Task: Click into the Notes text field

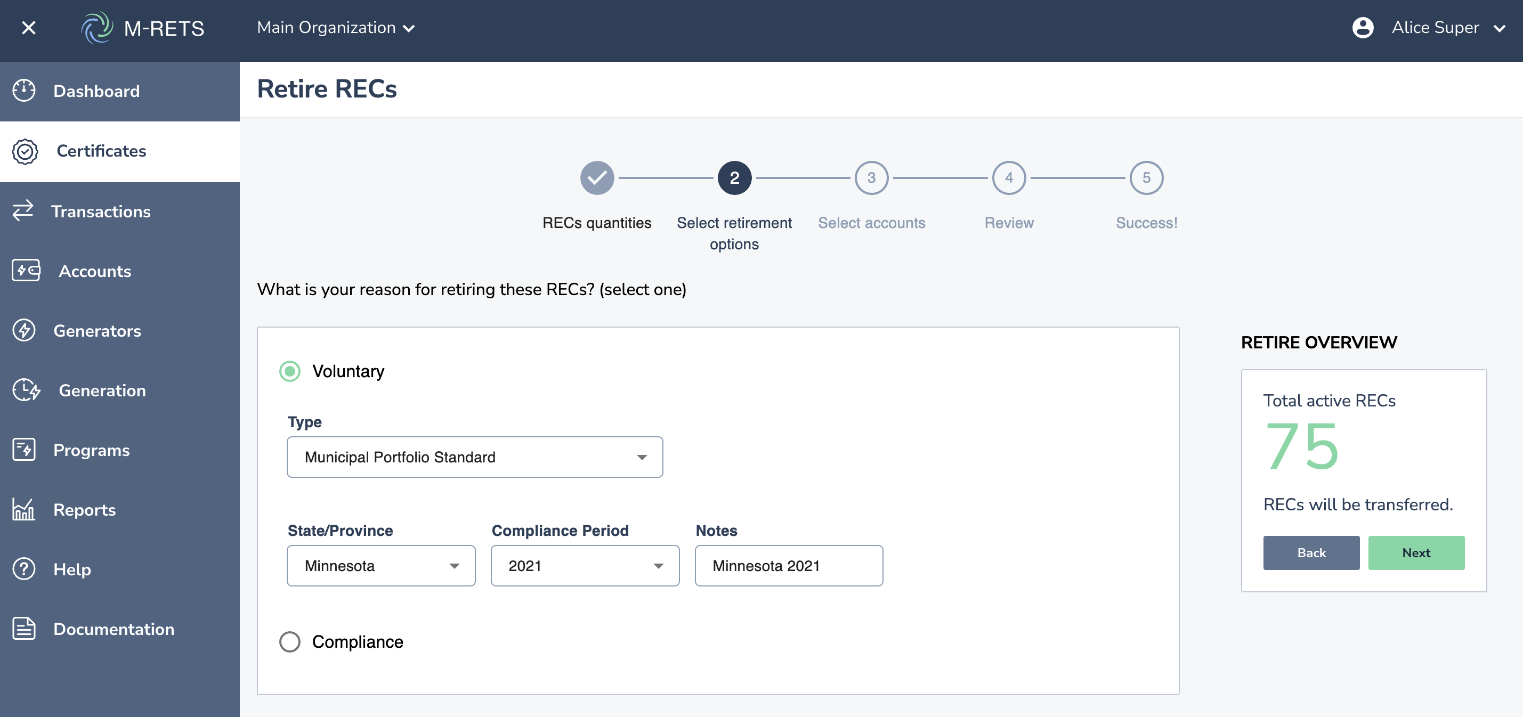Action: click(788, 566)
